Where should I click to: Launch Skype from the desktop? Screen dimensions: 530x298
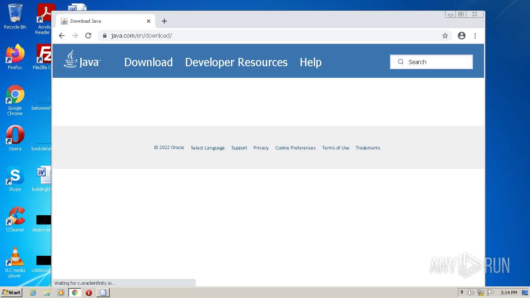(x=15, y=179)
